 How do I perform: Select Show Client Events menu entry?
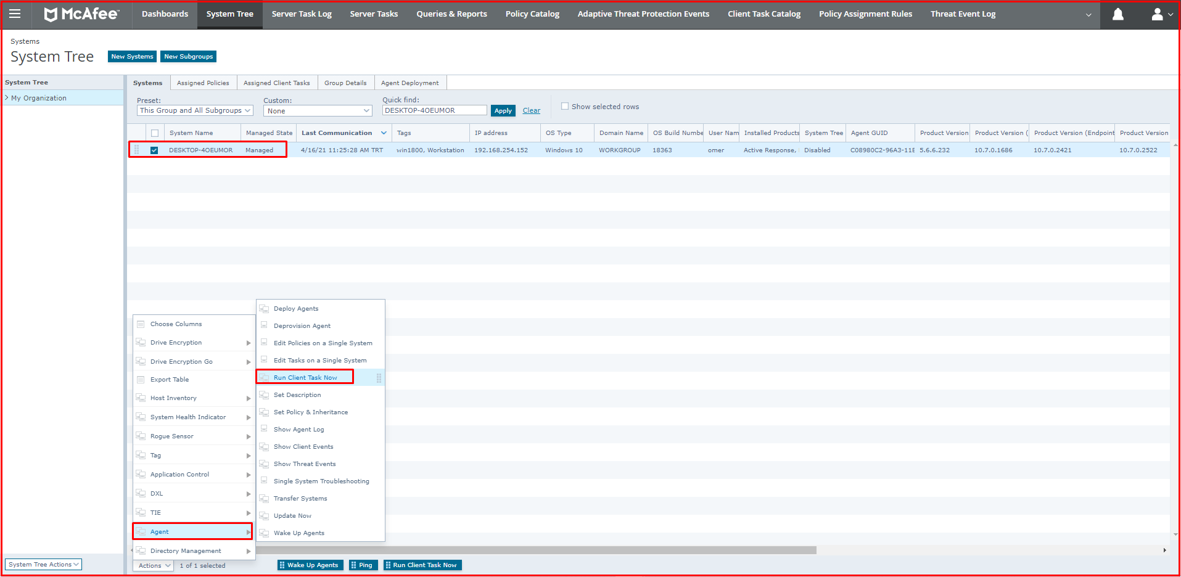coord(303,447)
